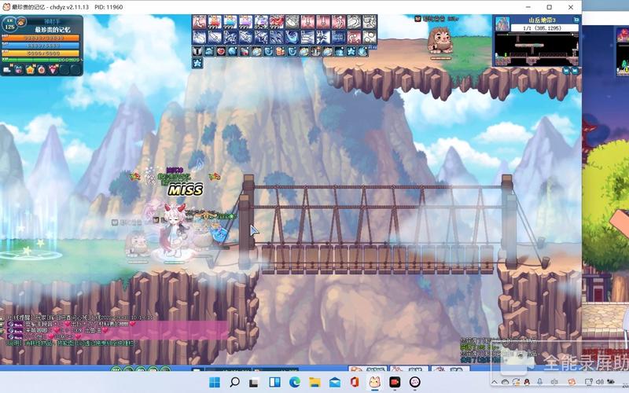Click the pink highlighted chat message
This screenshot has height=393, width=629.
point(116,330)
